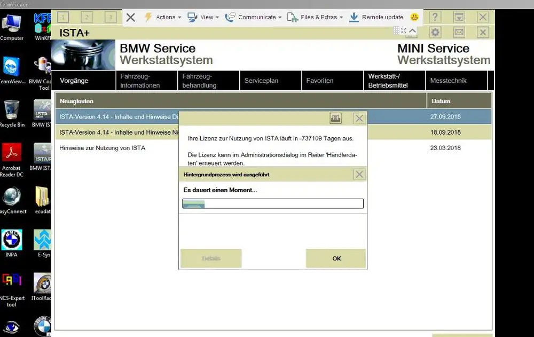The height and width of the screenshot is (337, 534).
Task: Open the INPA desktop icon
Action: 12,244
